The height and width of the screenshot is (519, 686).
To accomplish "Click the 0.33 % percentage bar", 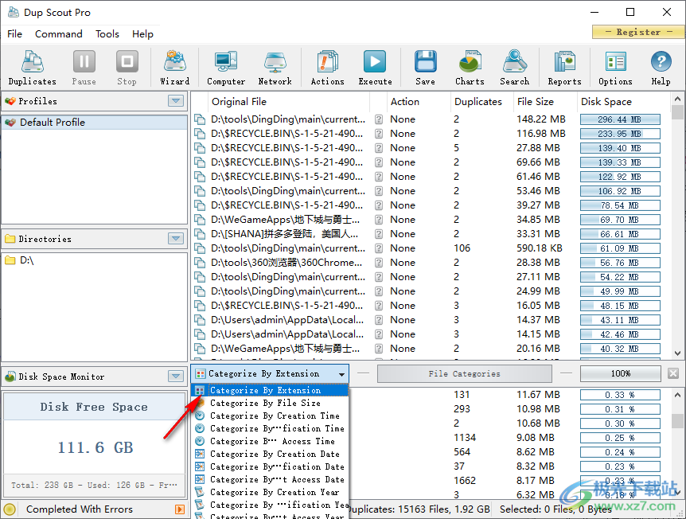I will pos(620,395).
